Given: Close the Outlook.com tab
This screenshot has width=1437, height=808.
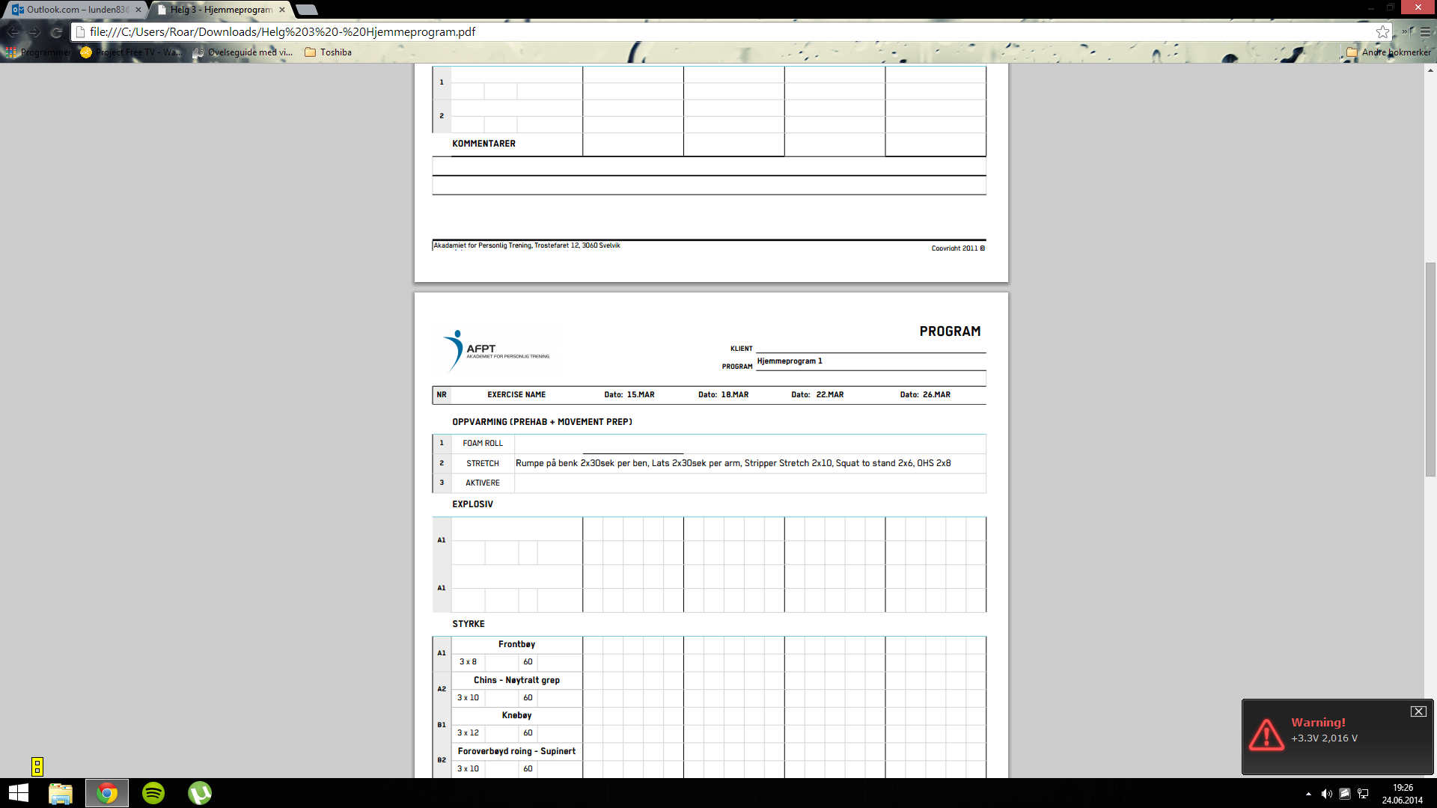Looking at the screenshot, I should coord(138,10).
